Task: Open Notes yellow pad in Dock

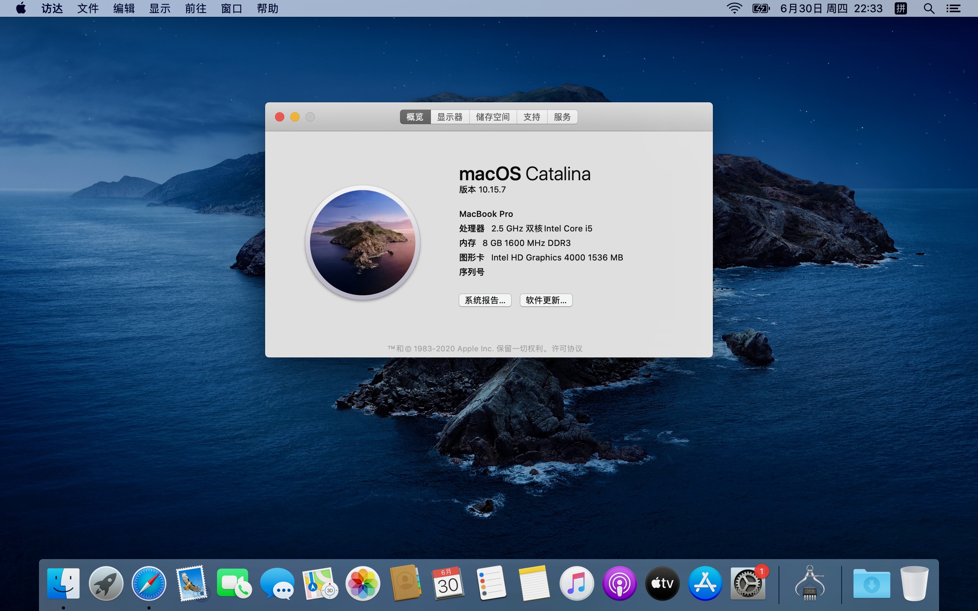Action: pyautogui.click(x=534, y=583)
